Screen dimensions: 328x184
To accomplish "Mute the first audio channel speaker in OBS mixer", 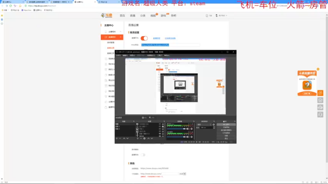I will (x=188, y=129).
